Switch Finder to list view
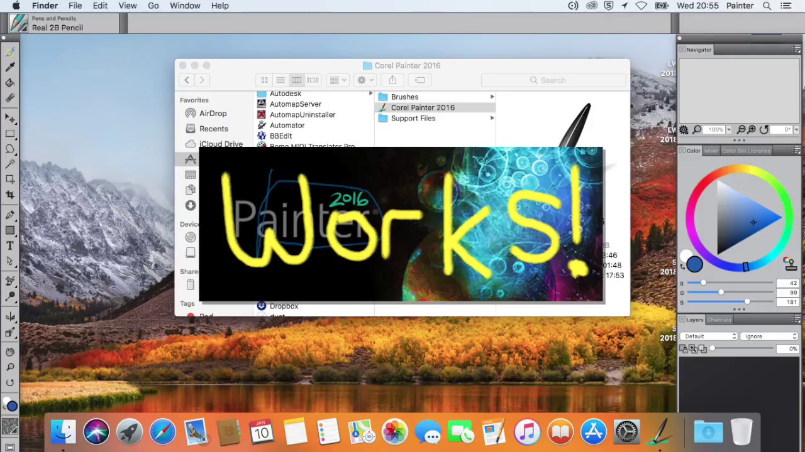The width and height of the screenshot is (805, 452). pos(280,80)
